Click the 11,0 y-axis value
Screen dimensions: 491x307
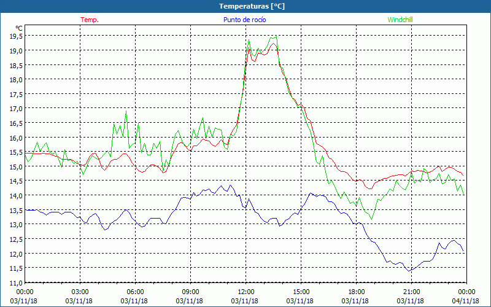pos(16,283)
